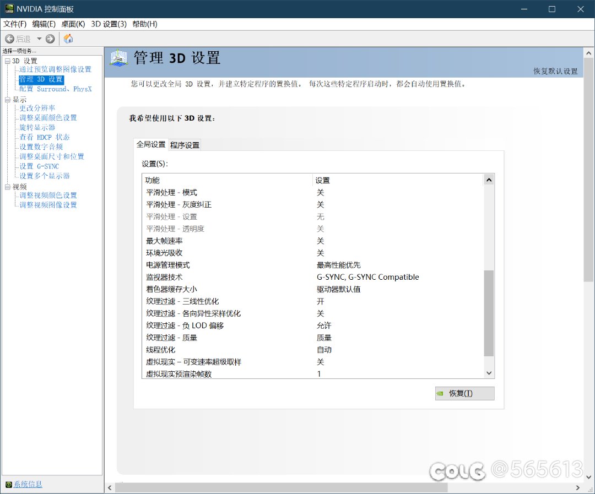This screenshot has height=494, width=595.
Task: Click the 设置 column header
Action: pos(398,180)
